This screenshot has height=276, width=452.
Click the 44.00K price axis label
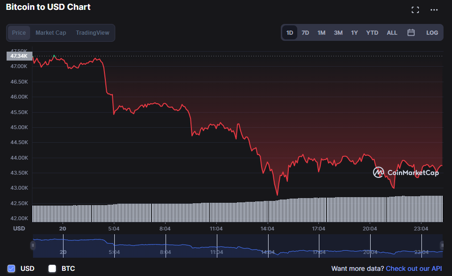pyautogui.click(x=19, y=158)
